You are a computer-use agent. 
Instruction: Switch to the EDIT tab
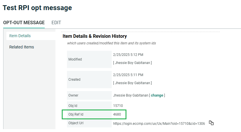coord(56,22)
